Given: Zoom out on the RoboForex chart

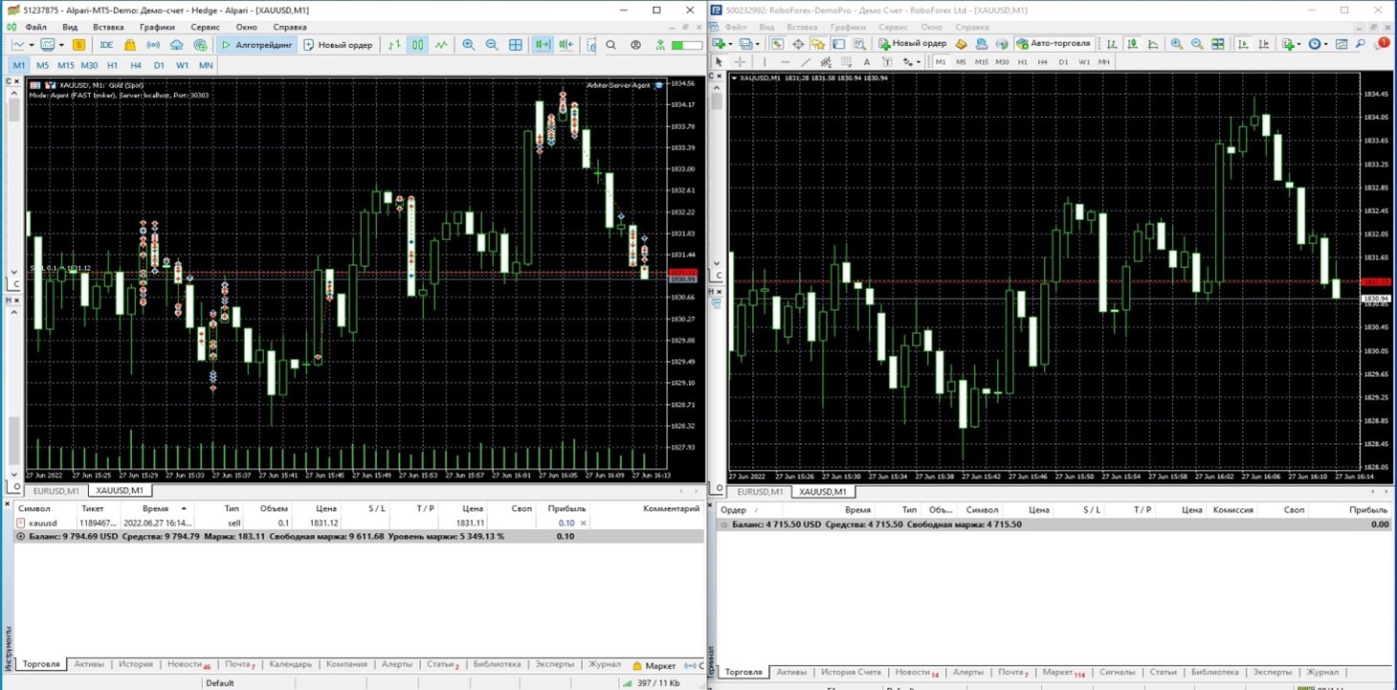Looking at the screenshot, I should [x=1198, y=43].
